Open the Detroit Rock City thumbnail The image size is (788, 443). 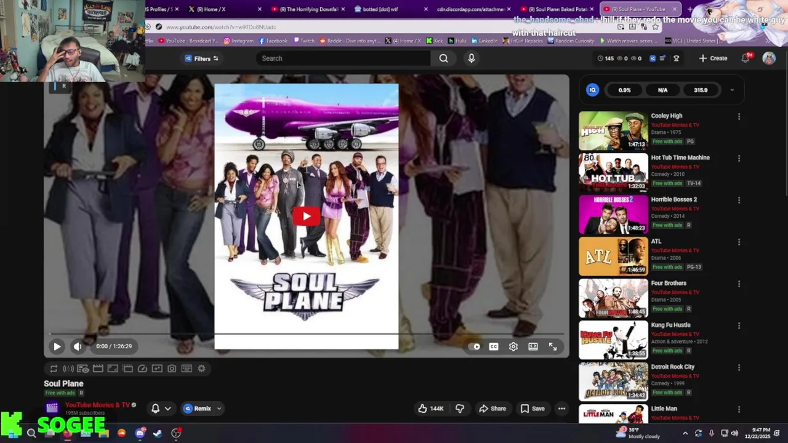coord(613,381)
